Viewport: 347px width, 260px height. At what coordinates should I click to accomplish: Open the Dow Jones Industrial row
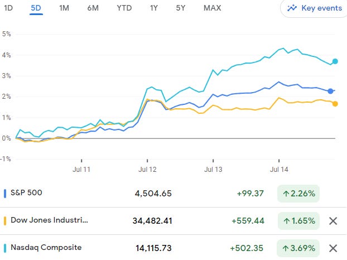tap(173, 221)
